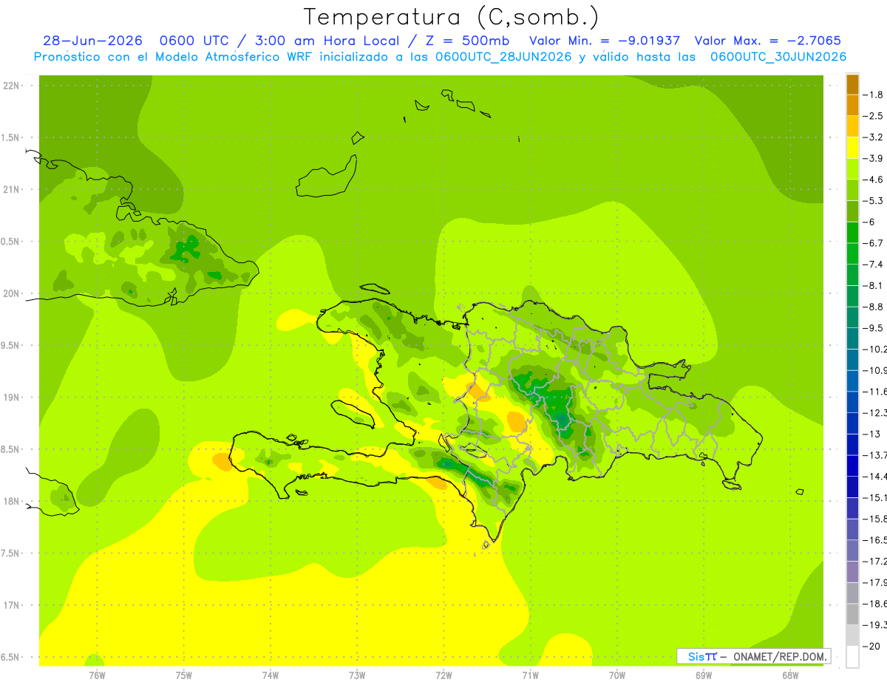The width and height of the screenshot is (887, 685).
Task: Select 'Valor Max. = -2.7065' text
Action: point(768,41)
